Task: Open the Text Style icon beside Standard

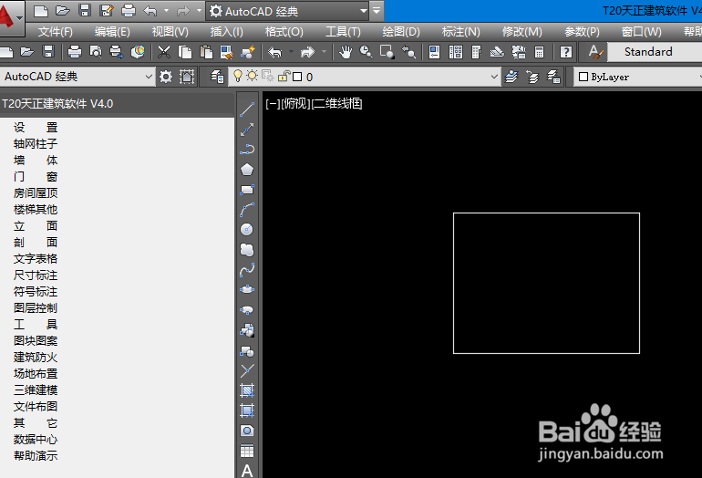Action: (594, 52)
